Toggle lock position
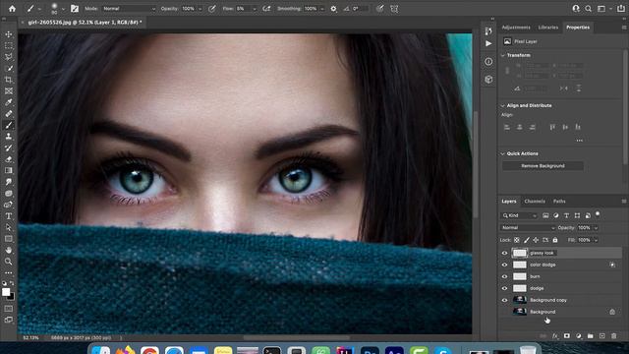Viewport: 629px width, 354px height. pyautogui.click(x=536, y=240)
